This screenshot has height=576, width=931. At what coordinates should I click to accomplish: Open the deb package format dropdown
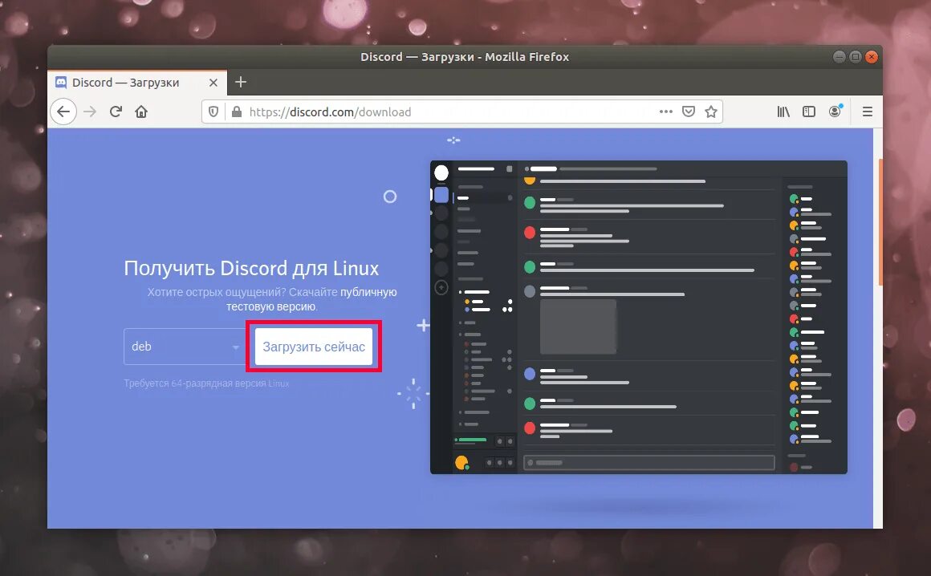(184, 347)
